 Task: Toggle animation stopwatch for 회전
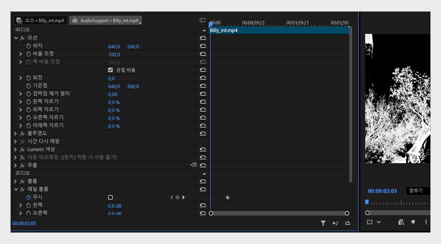29,78
